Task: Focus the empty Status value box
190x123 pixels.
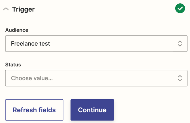Action: 91,78
